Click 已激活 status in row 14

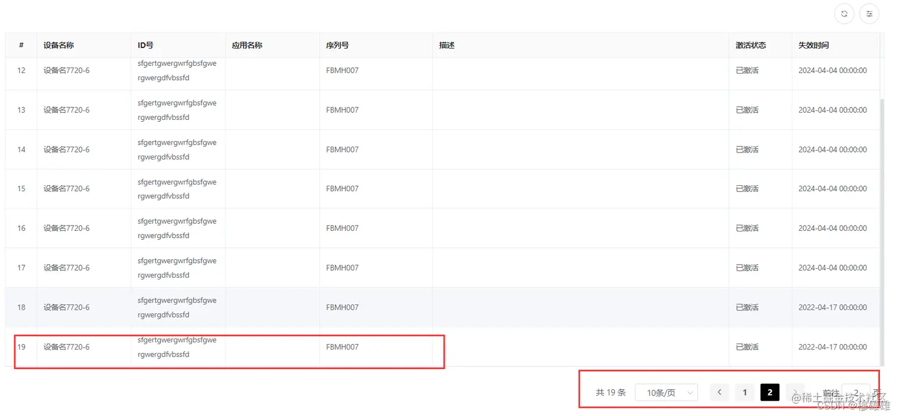point(747,150)
